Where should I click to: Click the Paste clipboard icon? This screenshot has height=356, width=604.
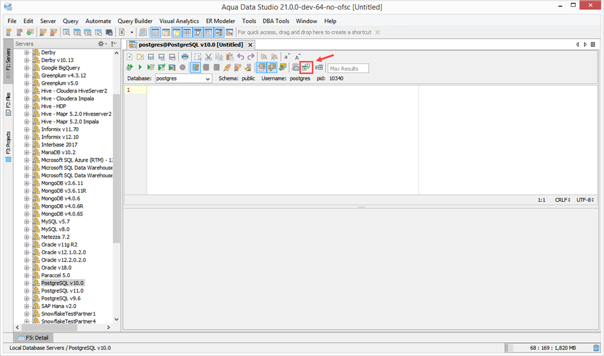[x=230, y=57]
